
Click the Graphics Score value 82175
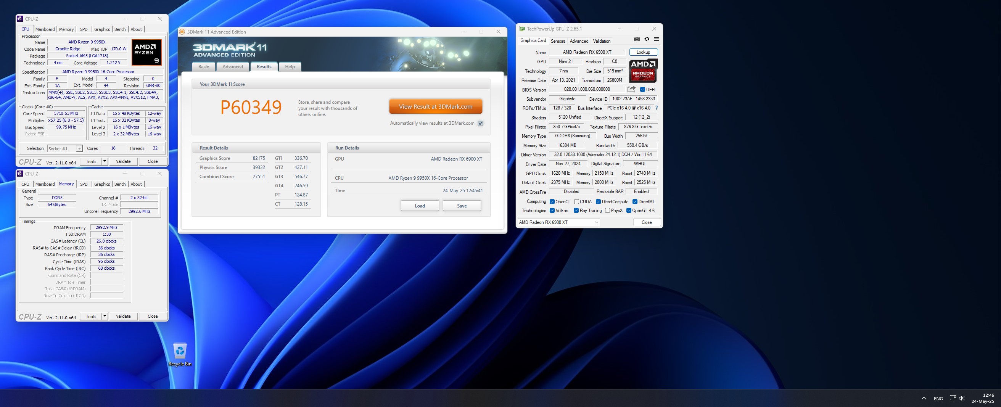click(259, 158)
